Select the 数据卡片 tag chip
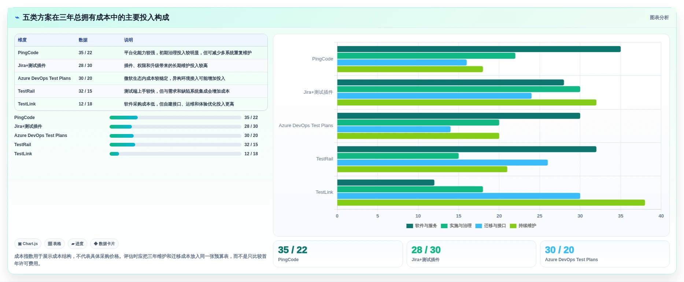 coord(104,244)
